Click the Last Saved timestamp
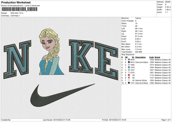172x122 pixels. click(56, 120)
